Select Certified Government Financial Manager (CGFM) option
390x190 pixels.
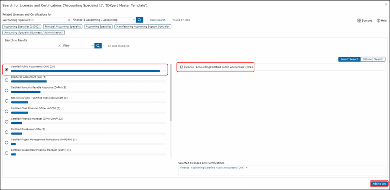point(6,153)
